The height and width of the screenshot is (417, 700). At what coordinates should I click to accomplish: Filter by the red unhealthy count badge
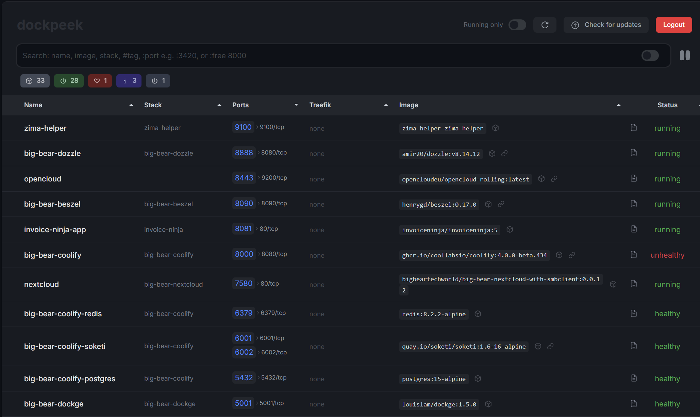click(x=100, y=81)
